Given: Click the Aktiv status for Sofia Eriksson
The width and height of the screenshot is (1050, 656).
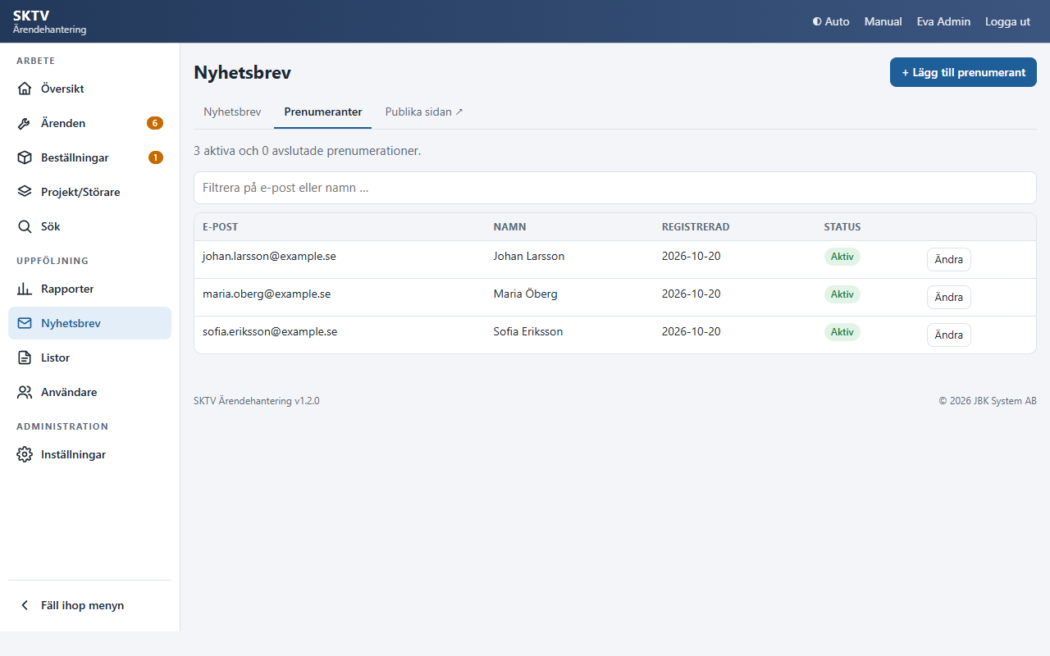Looking at the screenshot, I should [x=842, y=332].
